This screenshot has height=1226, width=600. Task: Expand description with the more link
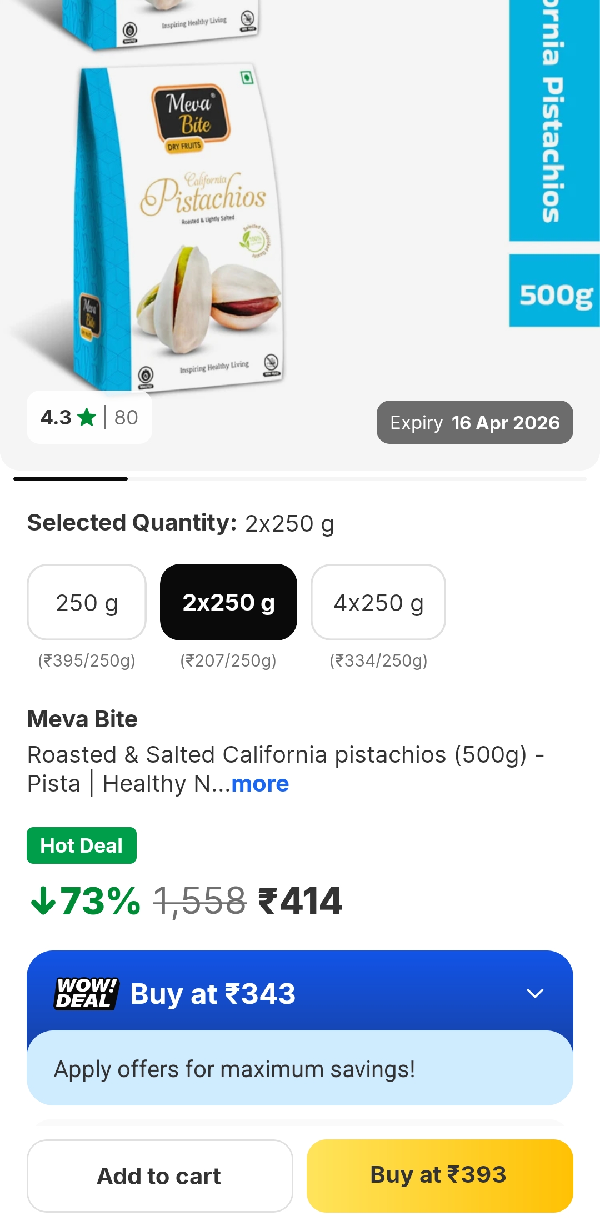(x=260, y=784)
